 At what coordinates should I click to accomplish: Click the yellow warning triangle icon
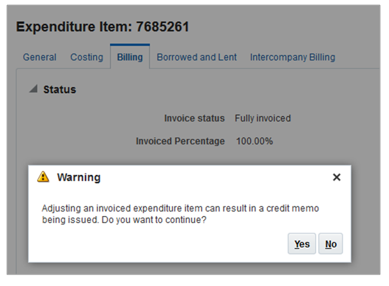[x=43, y=177]
